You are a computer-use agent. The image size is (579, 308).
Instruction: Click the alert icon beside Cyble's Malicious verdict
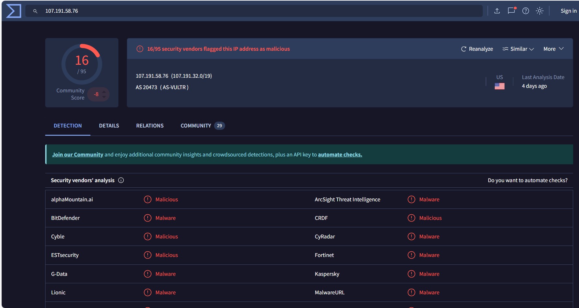click(148, 236)
